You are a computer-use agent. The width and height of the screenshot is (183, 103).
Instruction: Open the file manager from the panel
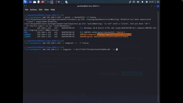pyautogui.click(x=35, y=2)
